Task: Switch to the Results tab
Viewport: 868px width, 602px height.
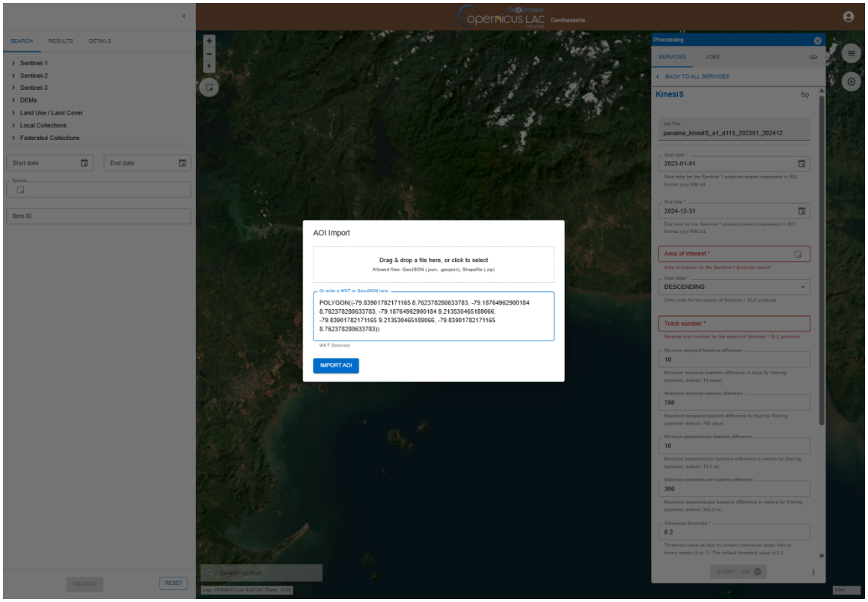Action: point(61,40)
